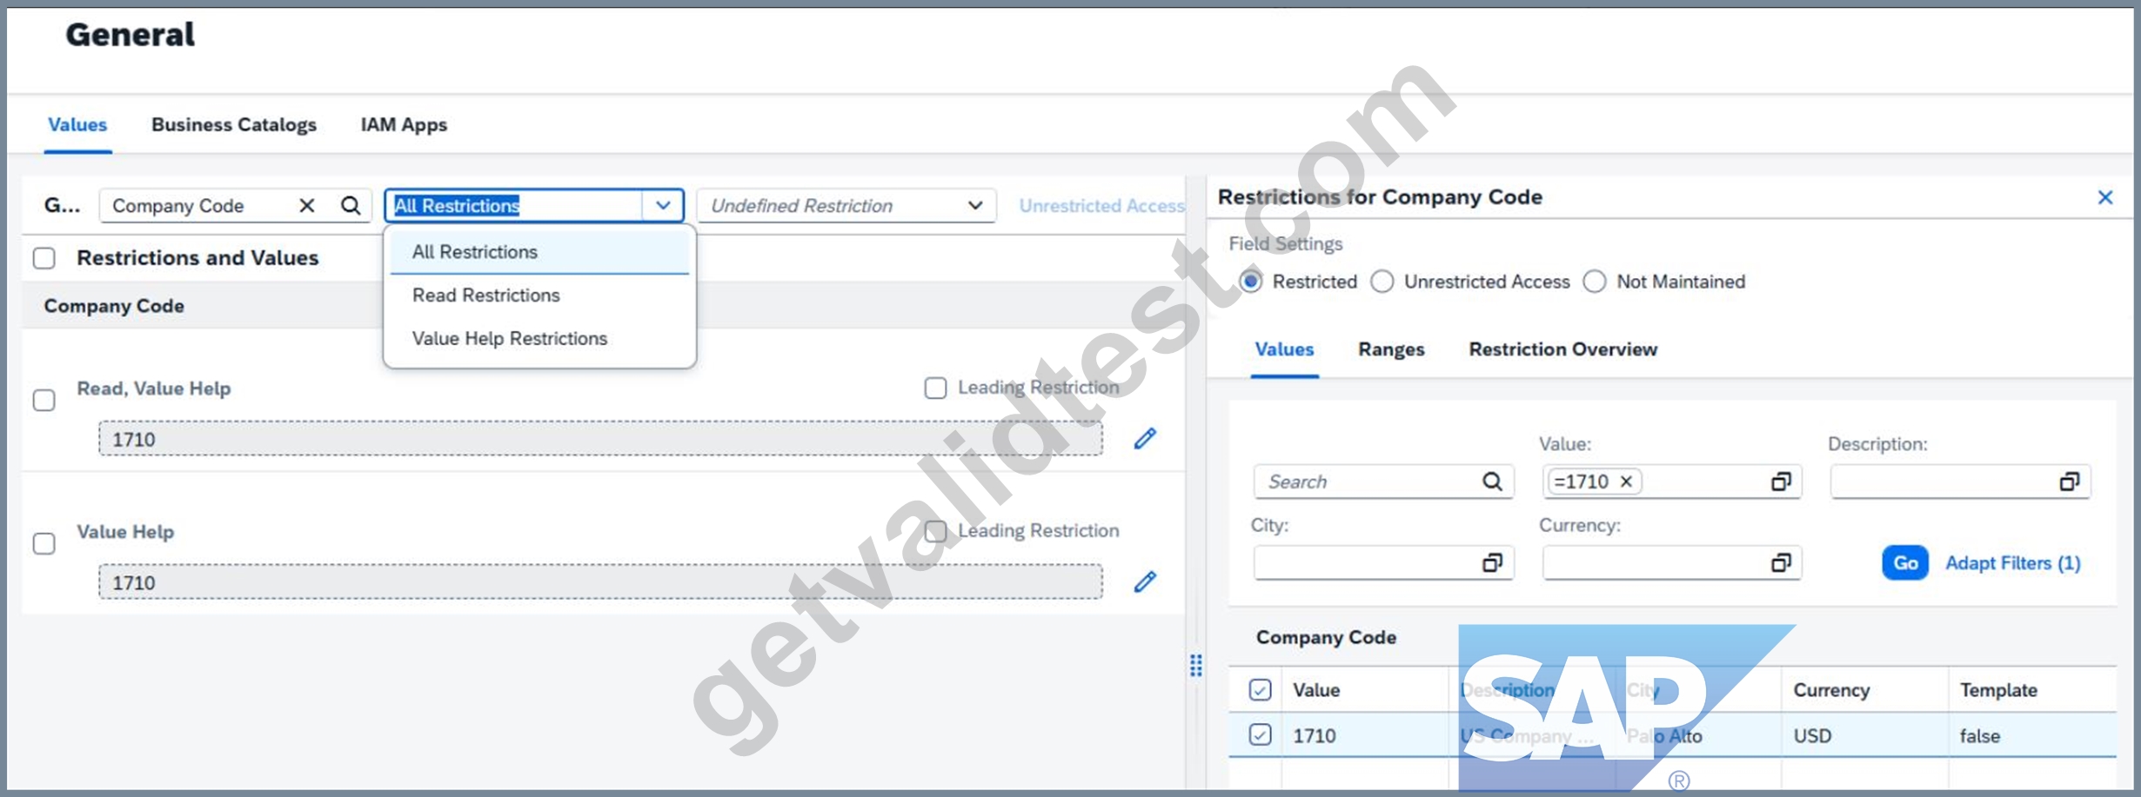Click the Go button
The image size is (2141, 797).
(x=1904, y=563)
